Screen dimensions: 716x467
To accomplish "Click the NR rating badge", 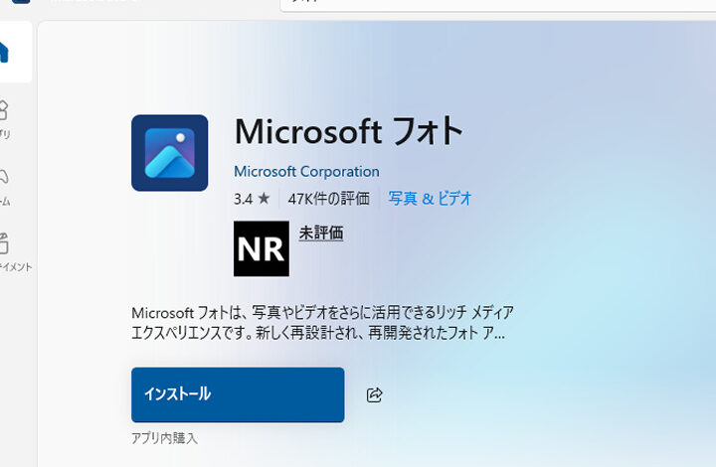I will coord(262,248).
